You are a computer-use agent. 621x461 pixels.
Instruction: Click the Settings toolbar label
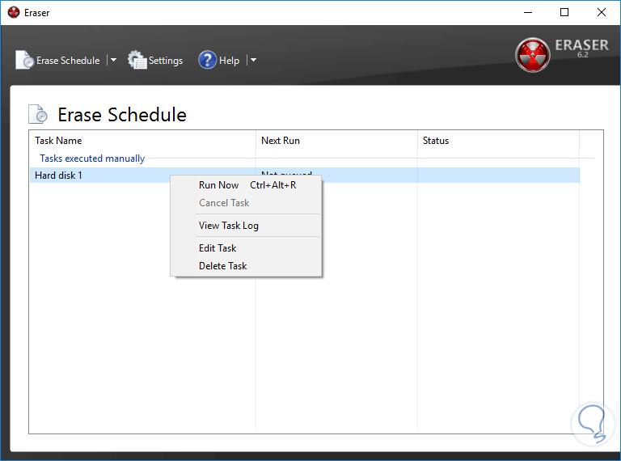(x=166, y=61)
